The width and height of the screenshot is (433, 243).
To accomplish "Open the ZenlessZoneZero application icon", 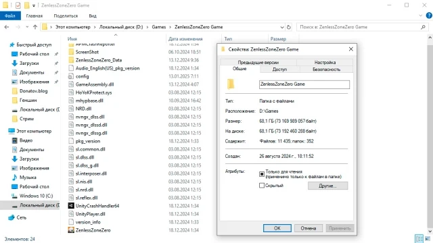I will coord(71,230).
